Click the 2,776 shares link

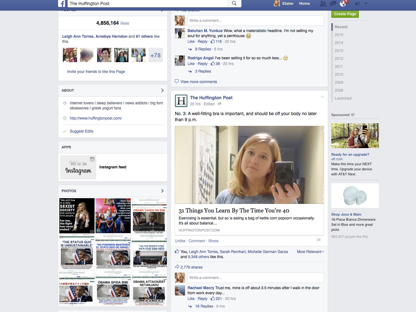[x=191, y=267]
